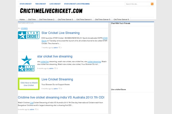This screenshot has width=172, height=114.
Task: Open CricTime Server 6 menu item
Action: tap(121, 19)
